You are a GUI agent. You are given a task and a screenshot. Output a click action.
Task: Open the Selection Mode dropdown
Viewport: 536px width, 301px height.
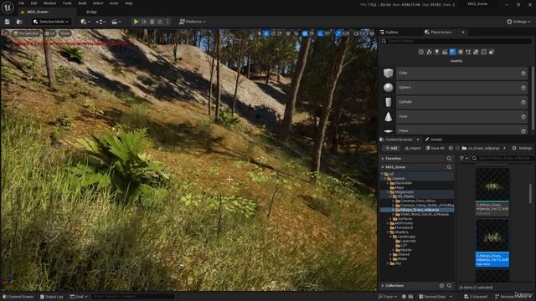coord(51,22)
